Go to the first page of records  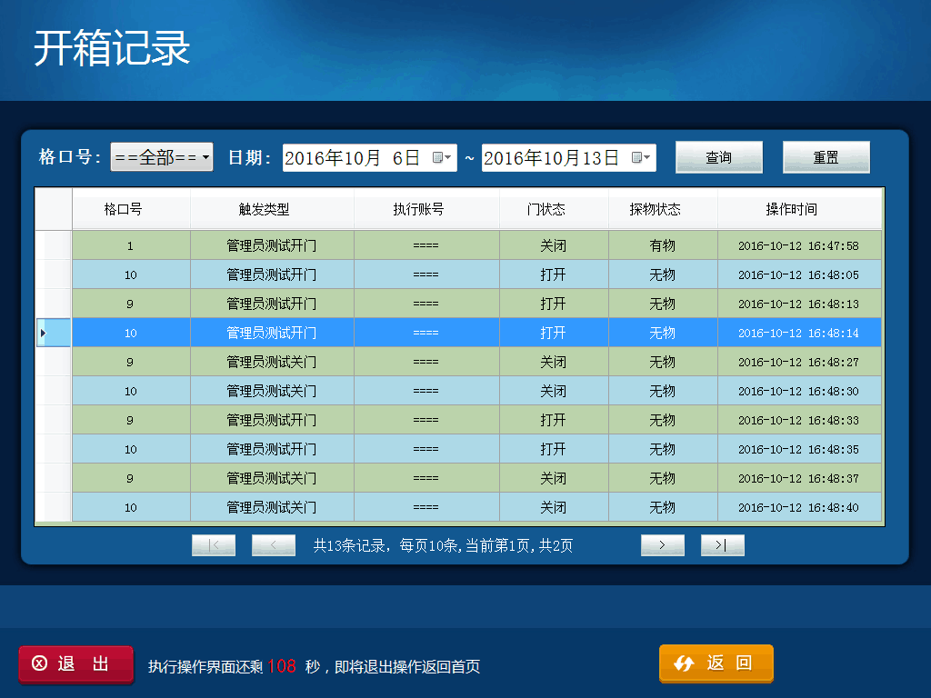[x=214, y=545]
